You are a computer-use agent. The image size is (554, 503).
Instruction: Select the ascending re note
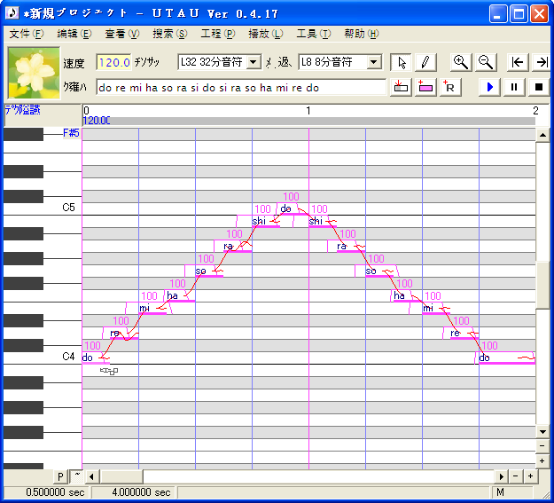(x=124, y=333)
